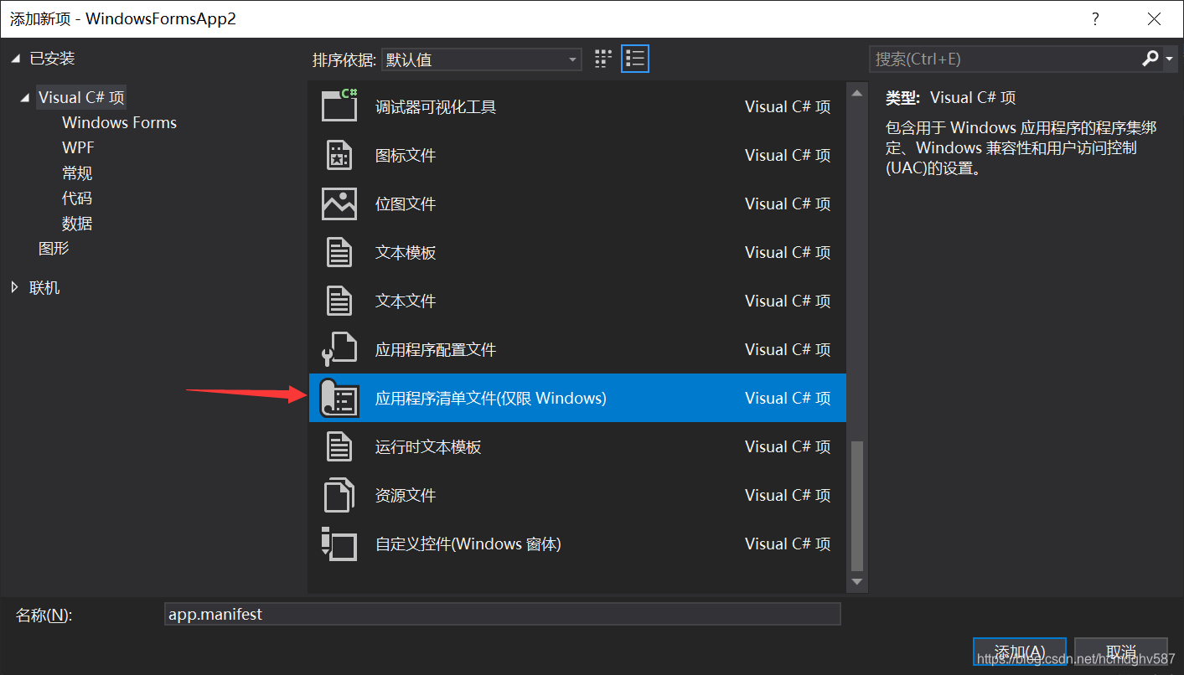
Task: Select 位图文件 template name
Action: click(x=406, y=204)
